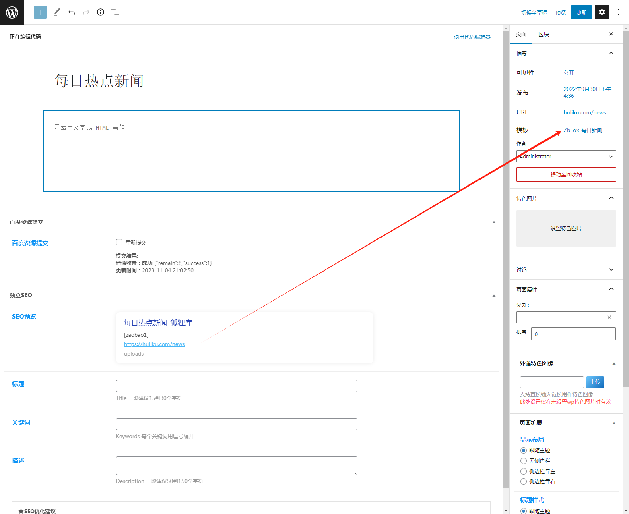
Task: Click the 退出代码编辑器 link
Action: [472, 37]
